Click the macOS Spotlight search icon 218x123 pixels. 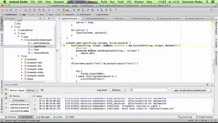pyautogui.click(x=207, y=2)
